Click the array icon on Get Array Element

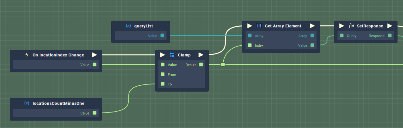(259, 26)
